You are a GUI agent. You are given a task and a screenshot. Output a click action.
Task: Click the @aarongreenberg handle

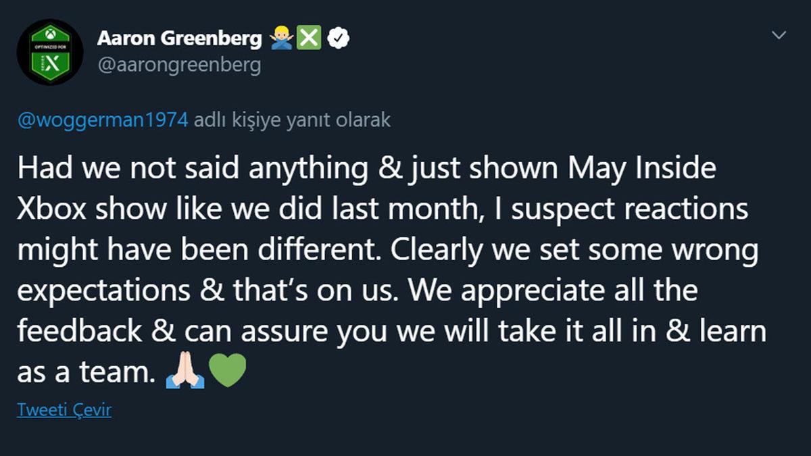(179, 65)
